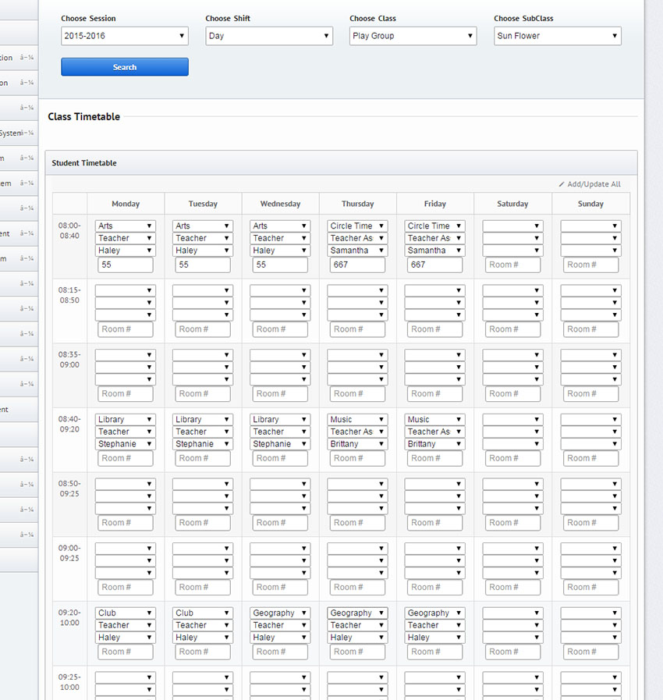
Task: Open Friday 09:00-09:25 empty subject dropdown
Action: point(434,548)
